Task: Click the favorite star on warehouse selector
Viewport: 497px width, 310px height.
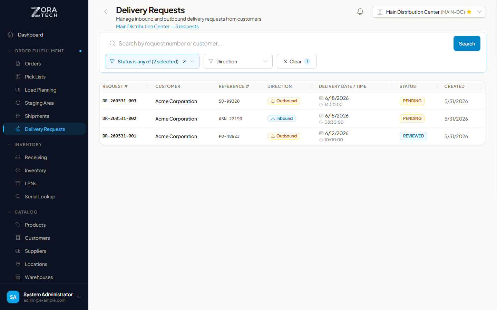Action: click(x=469, y=12)
